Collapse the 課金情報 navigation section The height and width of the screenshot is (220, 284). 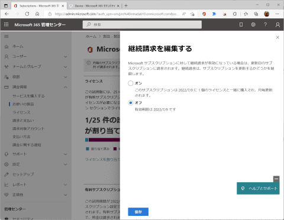pos(66,87)
